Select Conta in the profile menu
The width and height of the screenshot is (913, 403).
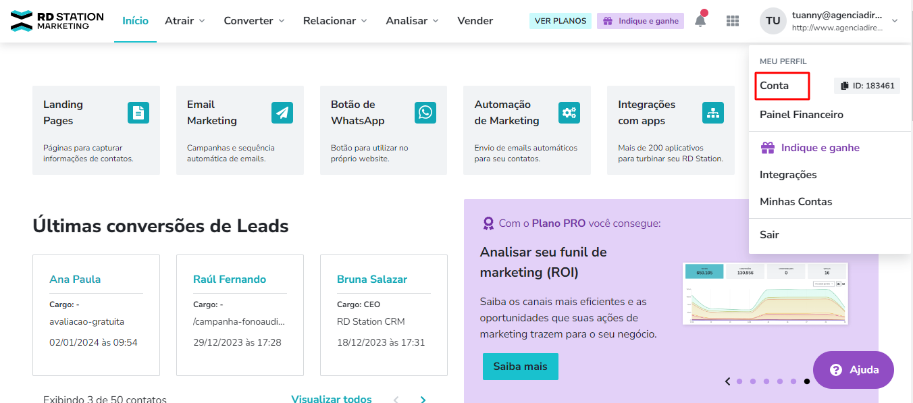(x=774, y=86)
